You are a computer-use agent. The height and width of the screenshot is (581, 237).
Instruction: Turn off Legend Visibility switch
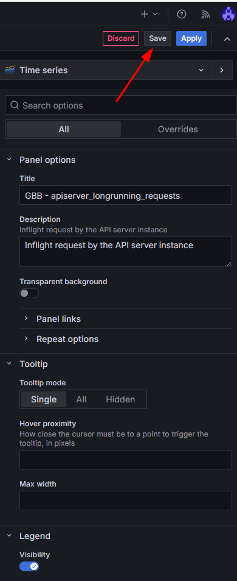pos(29,566)
